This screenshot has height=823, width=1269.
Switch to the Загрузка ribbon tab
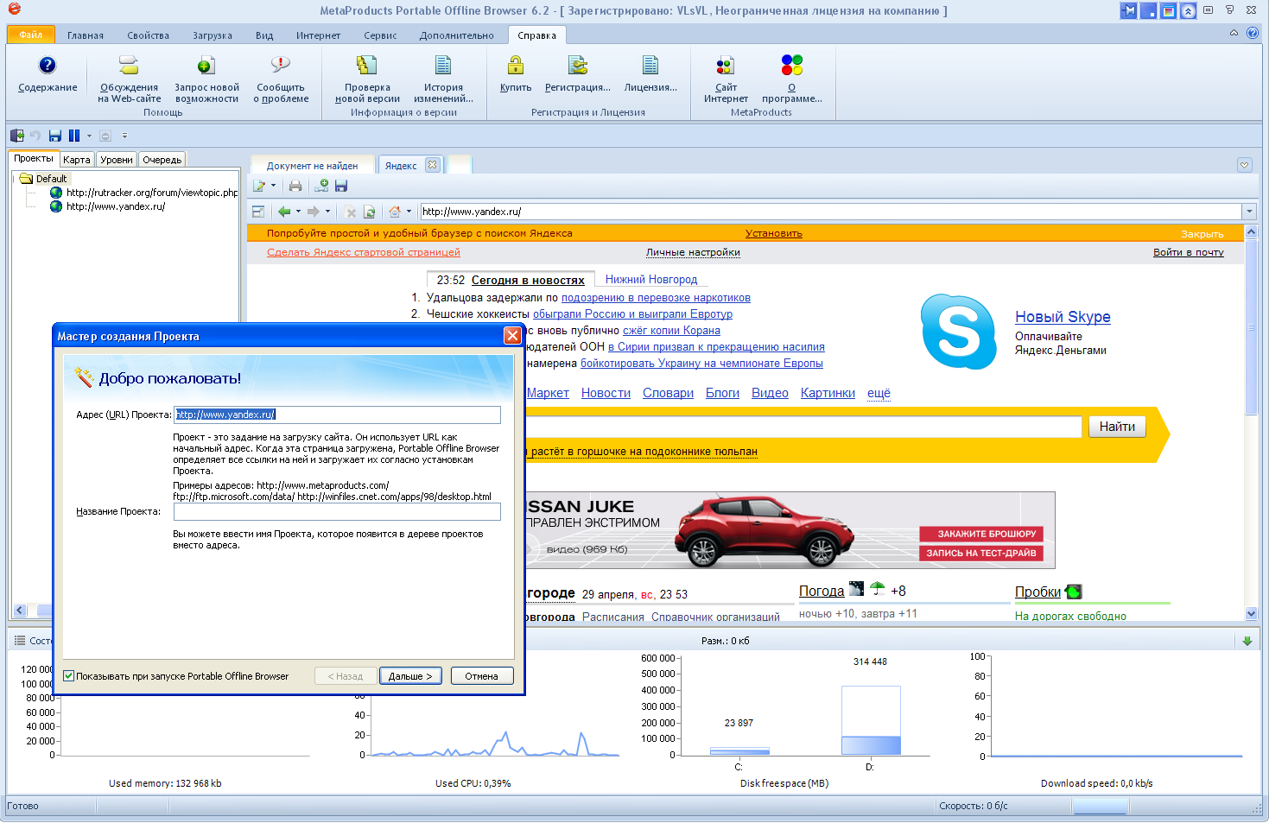click(x=213, y=35)
